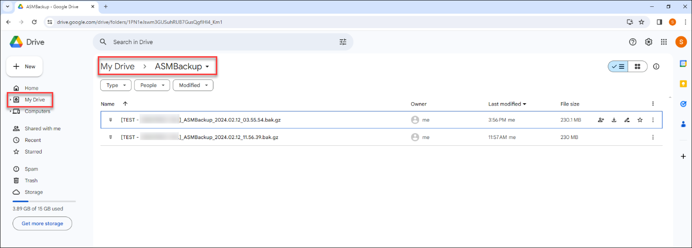Screen dimensions: 692x248
Task: Open Chrome three-dot menu
Action: tap(686, 22)
